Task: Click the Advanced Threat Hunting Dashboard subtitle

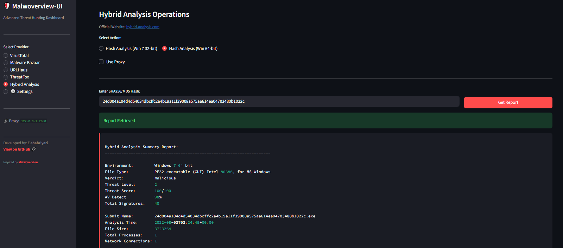Action: [x=34, y=18]
